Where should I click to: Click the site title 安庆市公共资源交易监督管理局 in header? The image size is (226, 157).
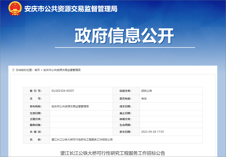71,9
